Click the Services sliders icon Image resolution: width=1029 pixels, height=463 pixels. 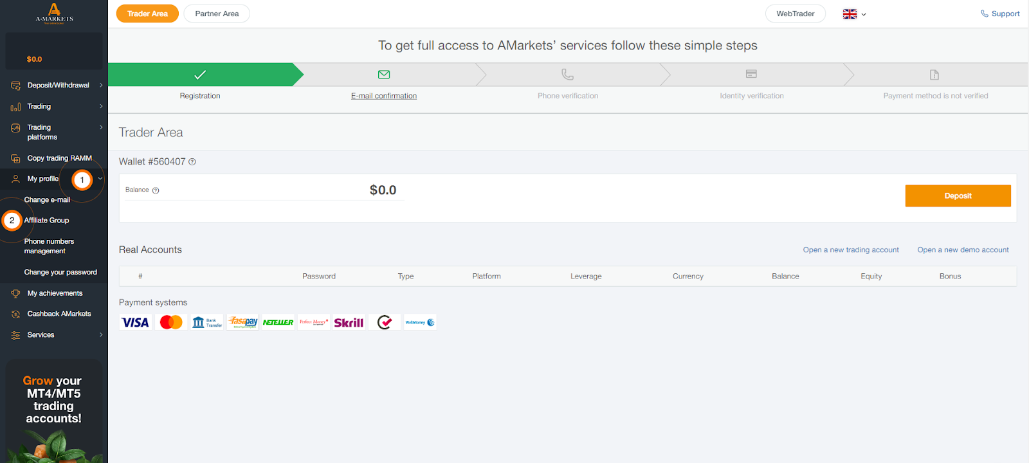(15, 336)
